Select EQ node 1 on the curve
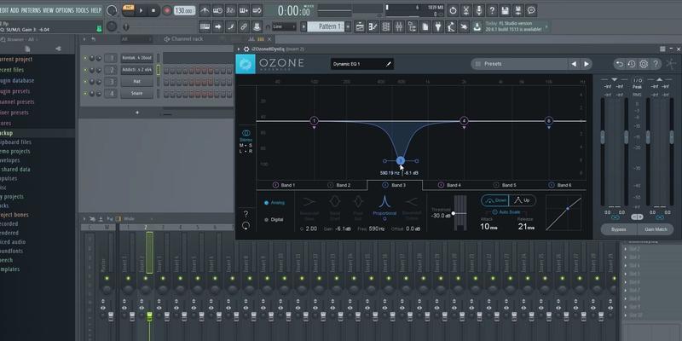This screenshot has width=682, height=341. point(315,121)
